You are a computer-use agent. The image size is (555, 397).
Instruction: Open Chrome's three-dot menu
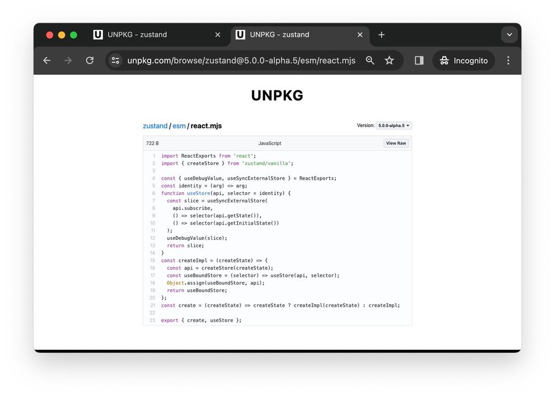pos(508,61)
